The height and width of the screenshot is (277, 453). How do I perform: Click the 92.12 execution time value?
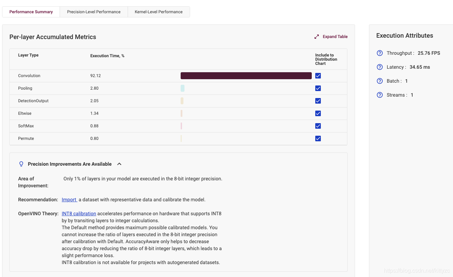tap(96, 76)
